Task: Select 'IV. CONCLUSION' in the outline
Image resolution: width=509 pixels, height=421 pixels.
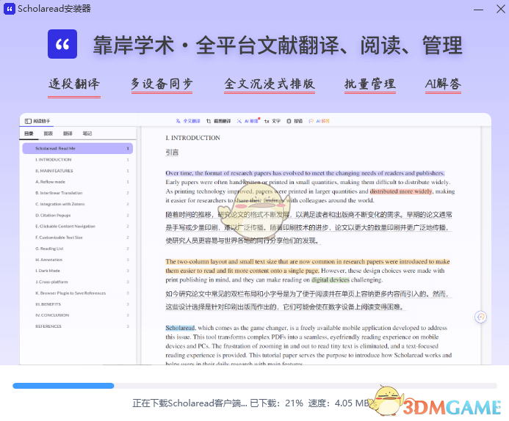Action: (x=78, y=315)
